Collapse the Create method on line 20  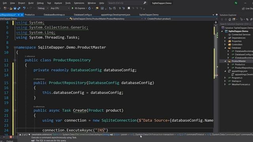pyautogui.click(x=15, y=110)
